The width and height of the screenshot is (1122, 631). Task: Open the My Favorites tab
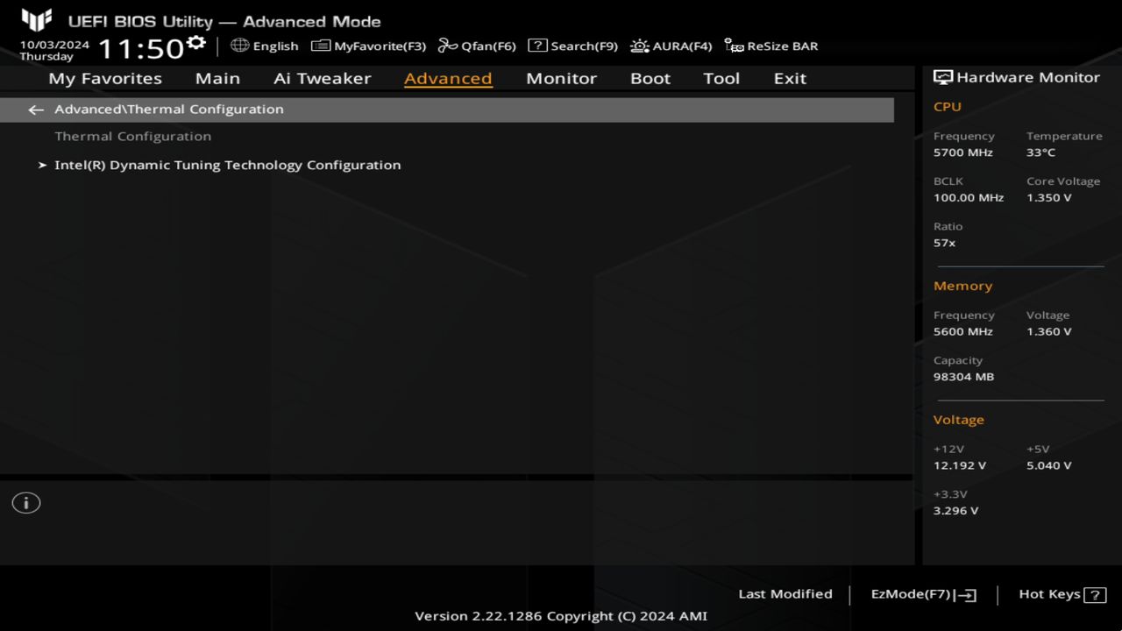(105, 78)
